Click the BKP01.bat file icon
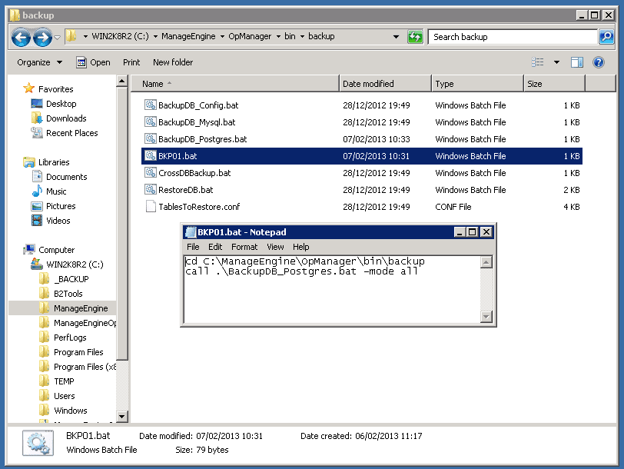This screenshot has height=469, width=624. [150, 155]
